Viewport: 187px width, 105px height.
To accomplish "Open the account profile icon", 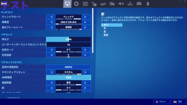I will [x=148, y=4].
